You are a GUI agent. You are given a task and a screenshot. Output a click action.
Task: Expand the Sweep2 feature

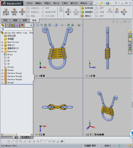[x=2, y=83]
